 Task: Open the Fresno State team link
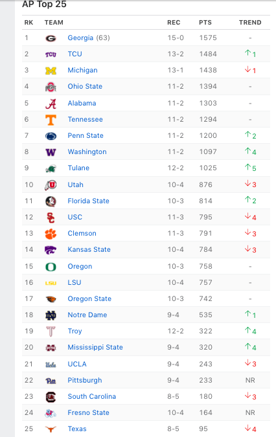coord(88,412)
